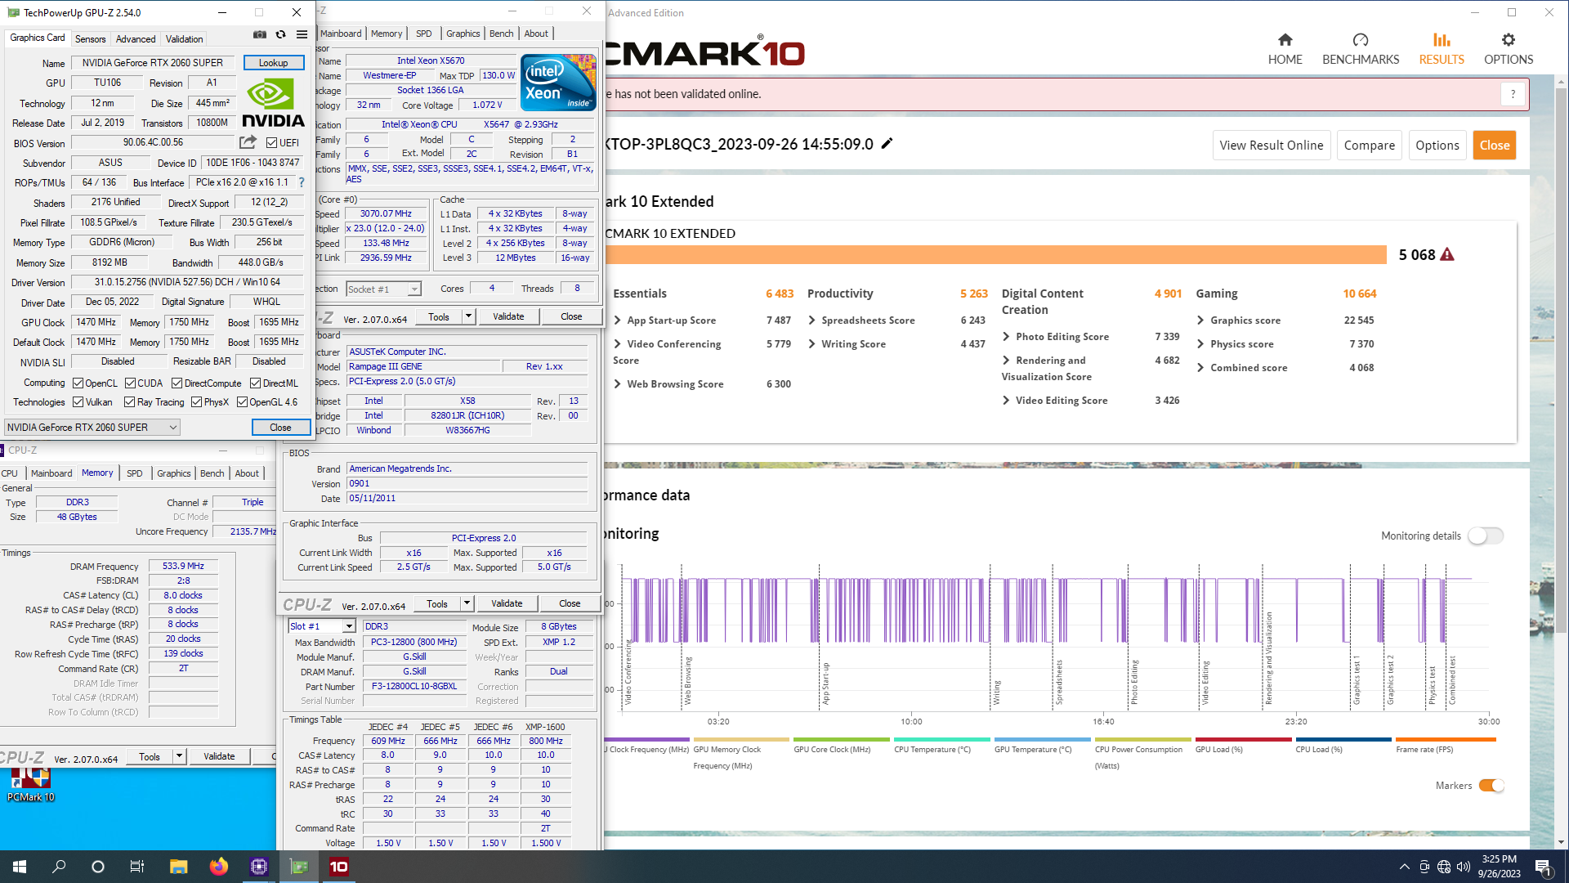This screenshot has height=883, width=1569.
Task: Click Validate in CPU-Z Memory window
Action: point(219,757)
